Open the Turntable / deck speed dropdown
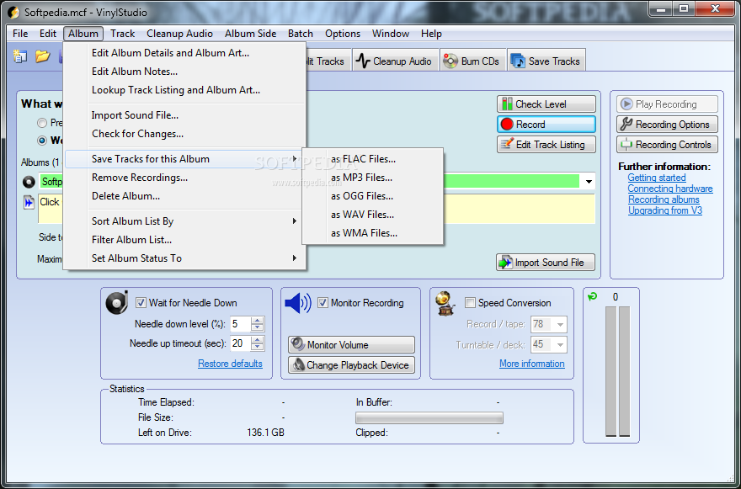Viewport: 741px width, 489px height. (560, 344)
